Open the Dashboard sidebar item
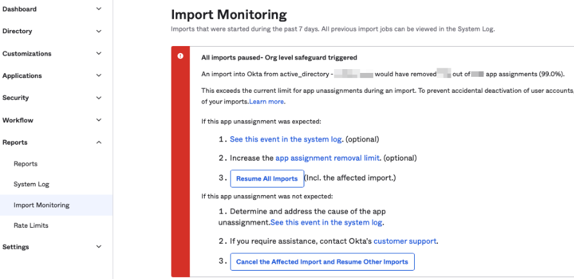The width and height of the screenshot is (574, 279). [19, 9]
